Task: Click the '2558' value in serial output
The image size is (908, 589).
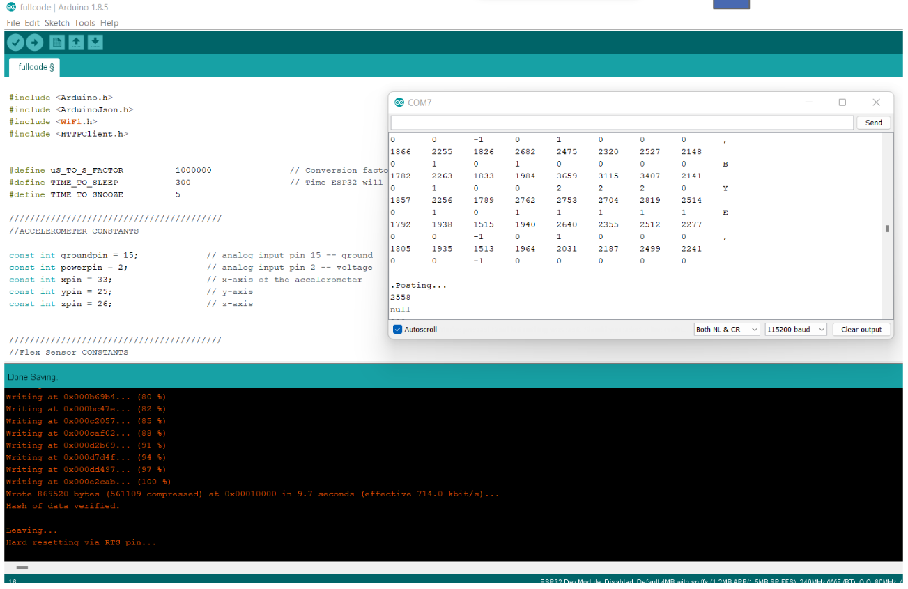Action: pyautogui.click(x=400, y=297)
